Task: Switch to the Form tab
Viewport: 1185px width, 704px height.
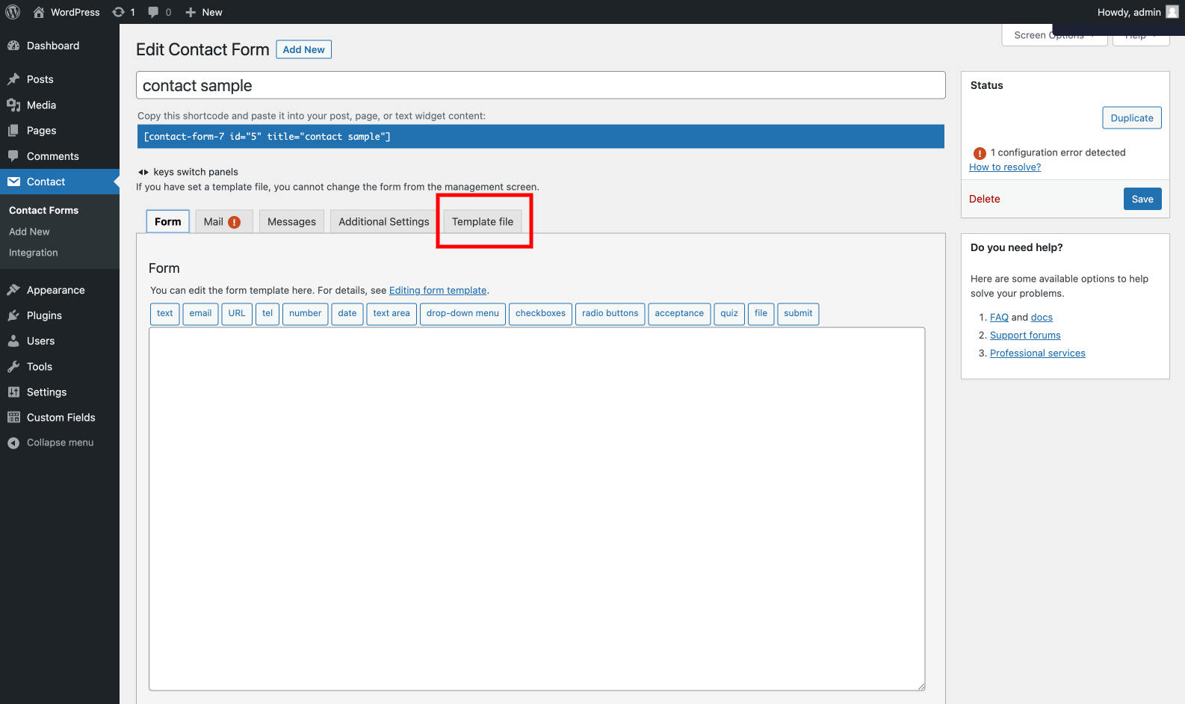Action: coord(168,221)
